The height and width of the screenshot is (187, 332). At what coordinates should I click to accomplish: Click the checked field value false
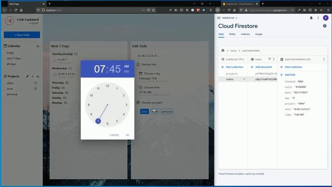300,82
